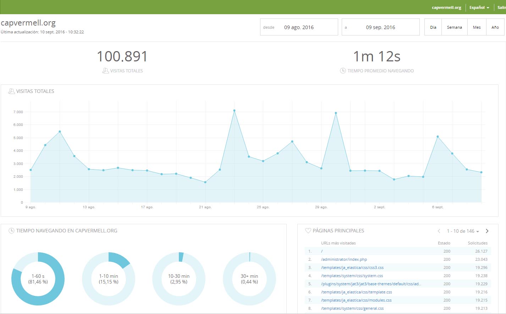Click the 29 ago. label on the chart axis
The width and height of the screenshot is (506, 314).
point(321,207)
